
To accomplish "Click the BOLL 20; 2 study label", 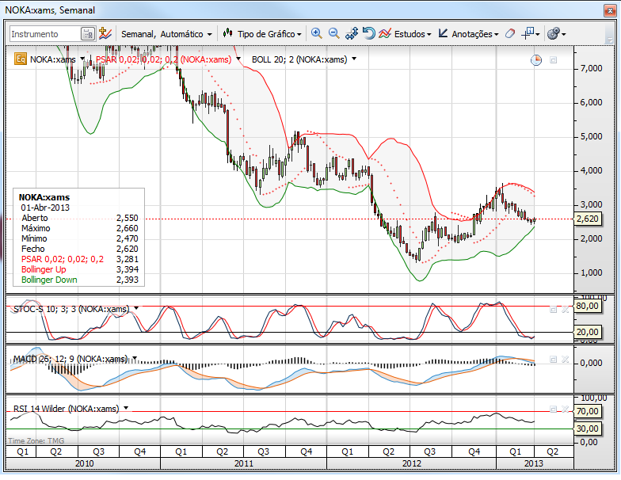I will pos(299,59).
